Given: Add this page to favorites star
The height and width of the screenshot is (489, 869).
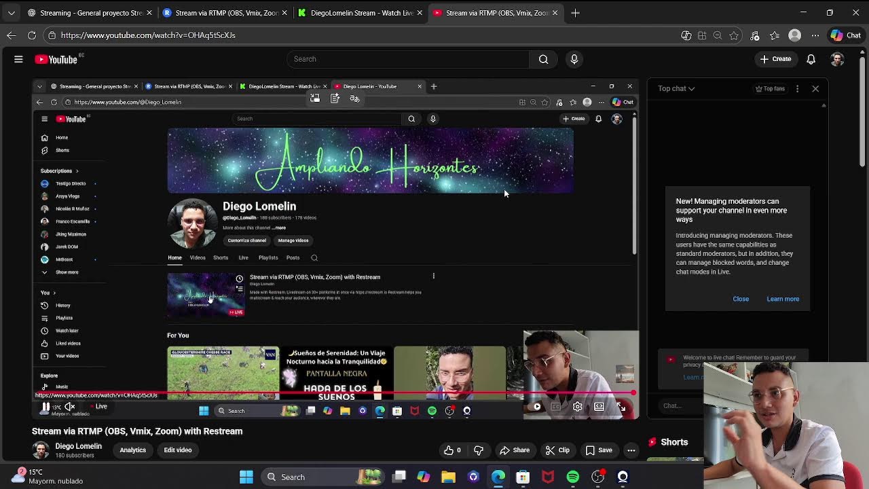Looking at the screenshot, I should point(734,35).
